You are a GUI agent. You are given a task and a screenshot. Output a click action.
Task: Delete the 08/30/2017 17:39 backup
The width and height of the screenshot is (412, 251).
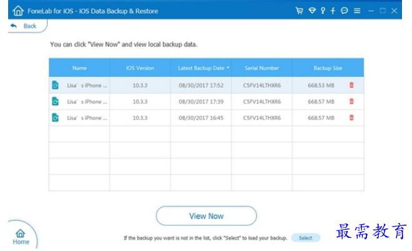[x=351, y=101]
